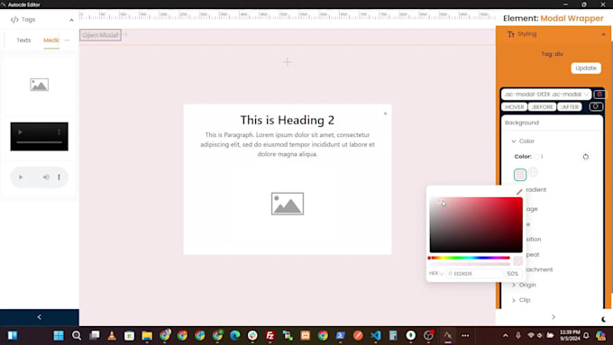The width and height of the screenshot is (613, 345).
Task: Click the Tags code icon
Action: coord(14,20)
